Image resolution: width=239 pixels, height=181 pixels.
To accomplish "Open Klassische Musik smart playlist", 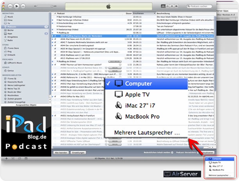I will click(15, 82).
